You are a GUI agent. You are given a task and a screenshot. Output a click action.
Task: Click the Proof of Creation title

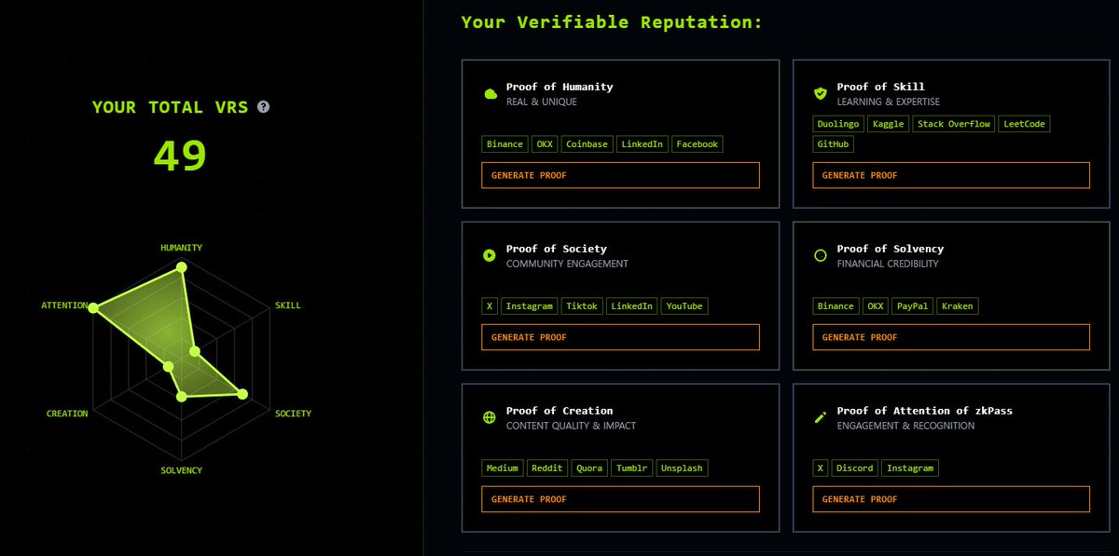click(x=559, y=411)
